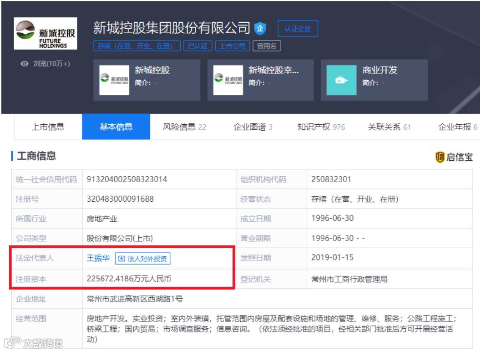Viewport: 481px width, 352px height.
Task: Click establishment date 1996-06-30 beside 成立日期
Action: tap(333, 218)
